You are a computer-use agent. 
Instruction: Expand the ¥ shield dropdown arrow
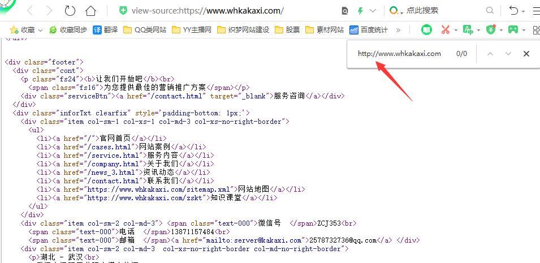pos(501,31)
